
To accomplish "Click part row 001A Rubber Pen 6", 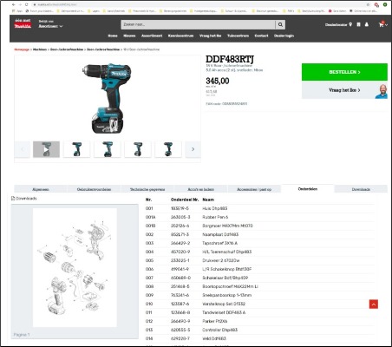I will point(260,217).
